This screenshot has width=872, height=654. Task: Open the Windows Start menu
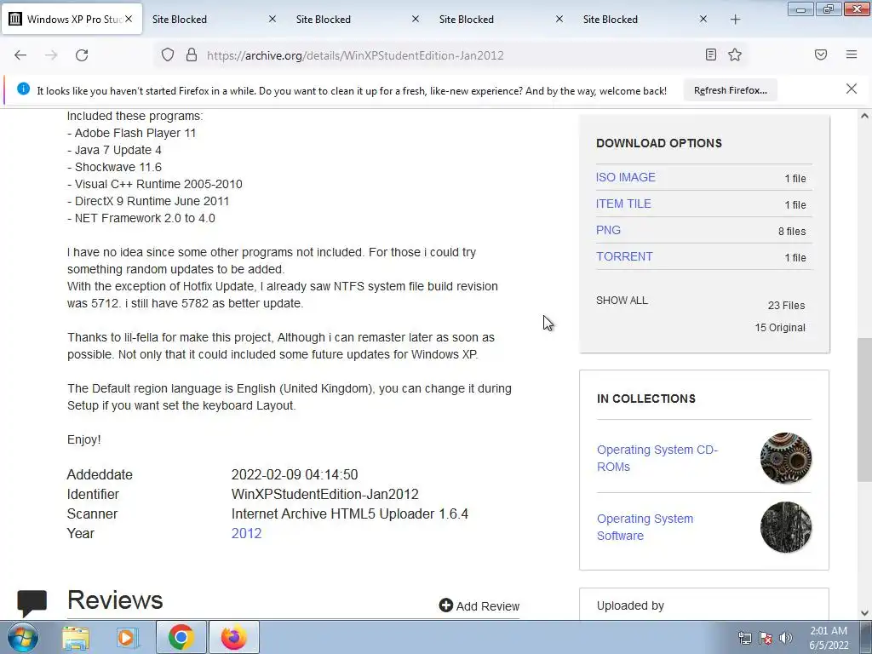(x=22, y=637)
